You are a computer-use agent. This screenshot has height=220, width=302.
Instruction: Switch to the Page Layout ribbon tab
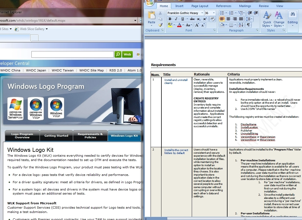click(x=200, y=6)
